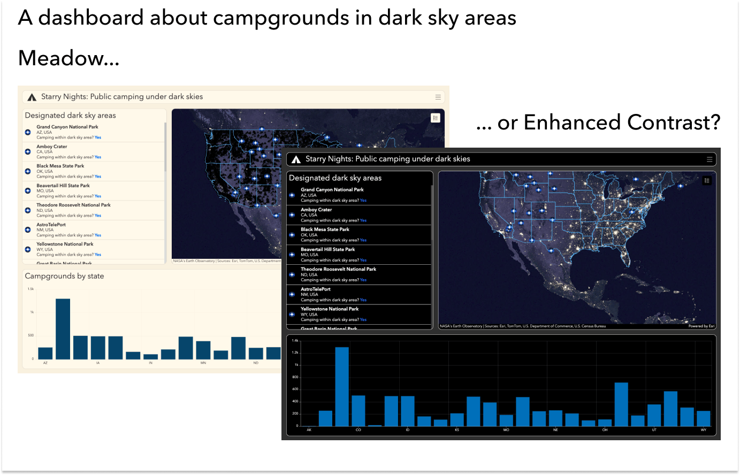Screen dimensions: 740x475
Task: Click the Amboy Crater star icon in the dark list
Action: [x=292, y=215]
